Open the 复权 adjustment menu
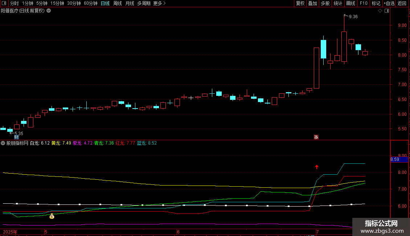 300,3
